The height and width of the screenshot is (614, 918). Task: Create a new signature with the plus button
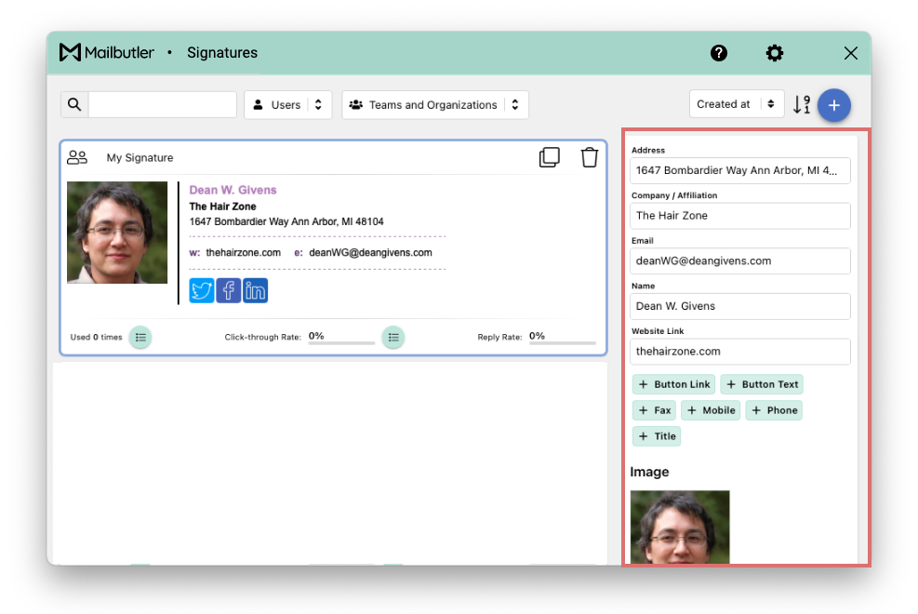pos(833,105)
